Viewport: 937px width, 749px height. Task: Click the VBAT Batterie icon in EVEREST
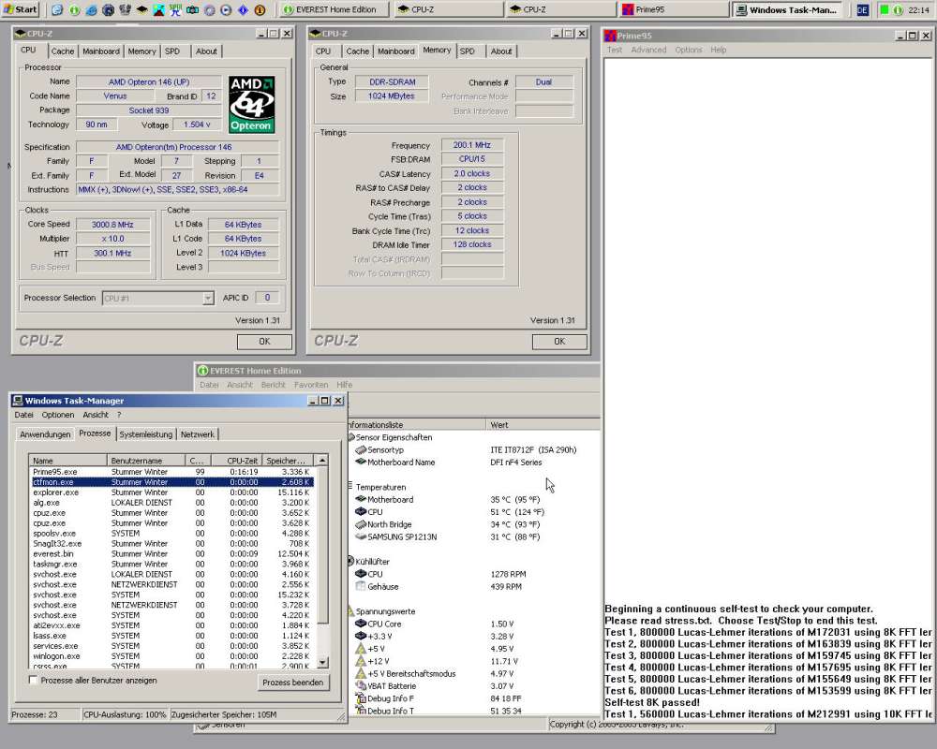coord(361,685)
